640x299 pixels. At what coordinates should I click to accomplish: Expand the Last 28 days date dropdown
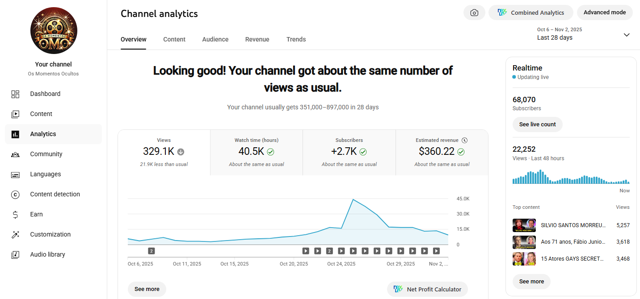626,35
